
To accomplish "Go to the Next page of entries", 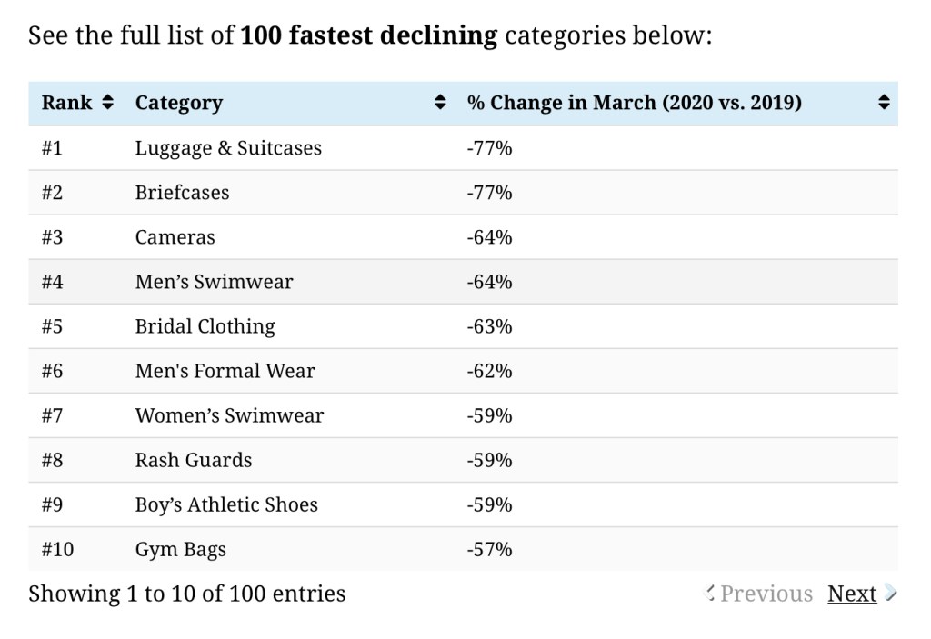I will pyautogui.click(x=851, y=594).
